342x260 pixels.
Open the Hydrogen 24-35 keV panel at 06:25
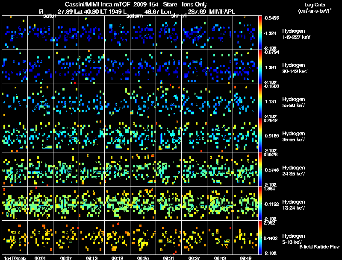(x=143, y=169)
